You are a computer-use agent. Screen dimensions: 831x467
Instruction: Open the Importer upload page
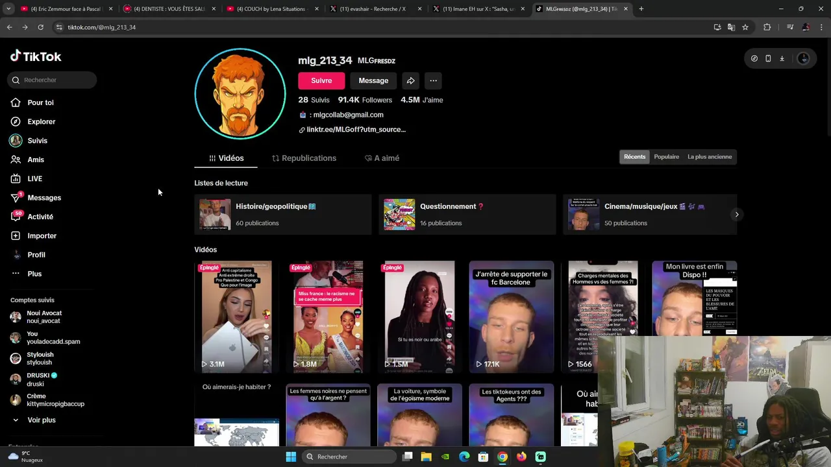click(x=42, y=235)
